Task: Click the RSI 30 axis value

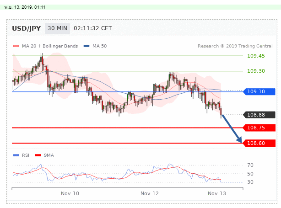Action: point(250,182)
